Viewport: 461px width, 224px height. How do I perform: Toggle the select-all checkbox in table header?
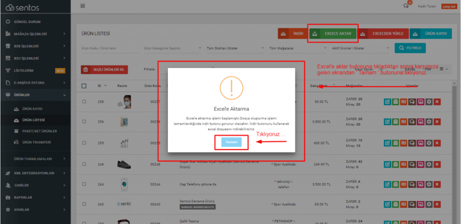tap(84, 86)
